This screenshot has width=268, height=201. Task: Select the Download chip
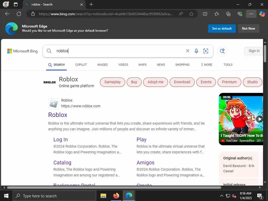pyautogui.click(x=182, y=82)
